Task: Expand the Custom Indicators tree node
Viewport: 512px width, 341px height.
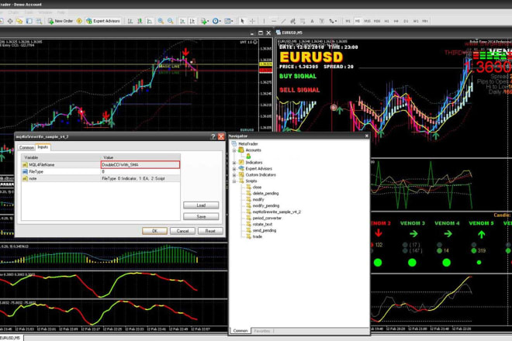Action: (x=234, y=175)
